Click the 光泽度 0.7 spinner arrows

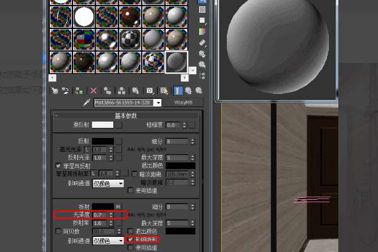[x=111, y=215]
